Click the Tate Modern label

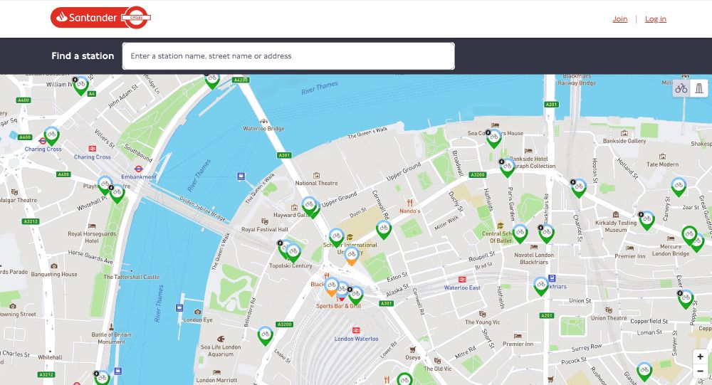point(662,164)
